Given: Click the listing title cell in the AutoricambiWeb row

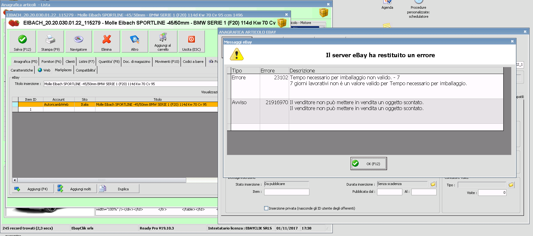Looking at the screenshot, I should click(x=156, y=104).
